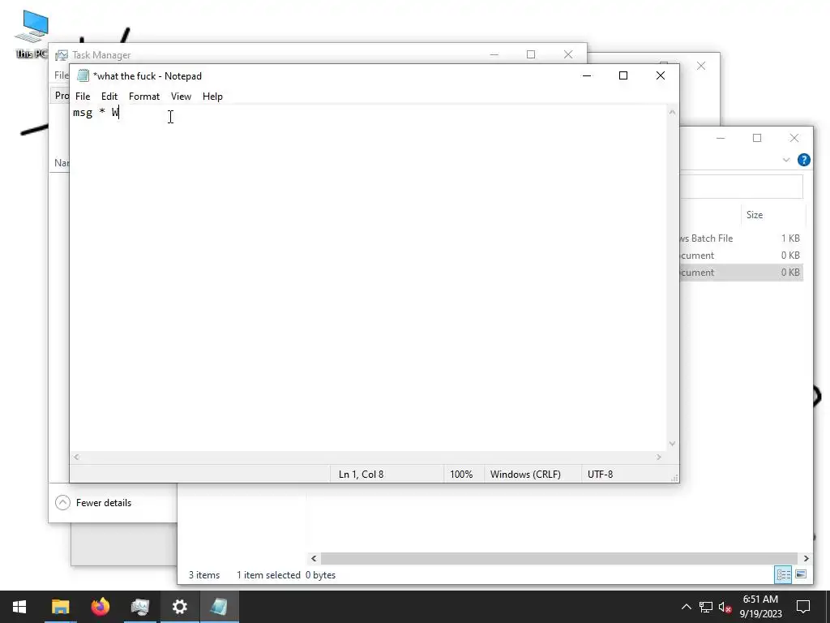This screenshot has height=623, width=830.
Task: Click the Ln 1, Col 8 status entry
Action: (x=361, y=474)
